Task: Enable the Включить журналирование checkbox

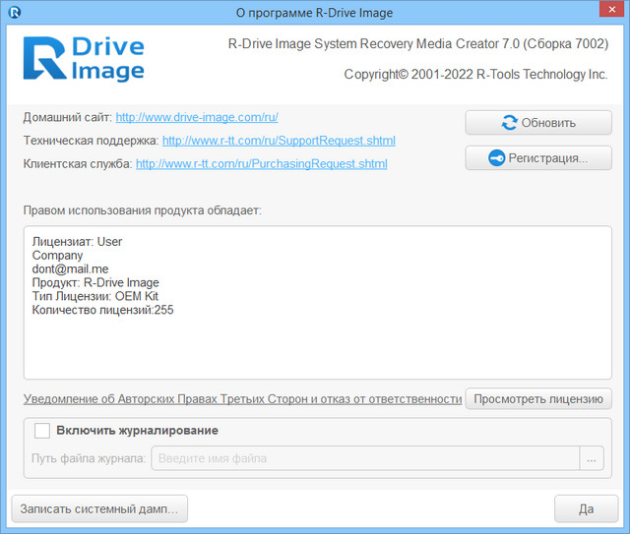Action: click(x=42, y=431)
